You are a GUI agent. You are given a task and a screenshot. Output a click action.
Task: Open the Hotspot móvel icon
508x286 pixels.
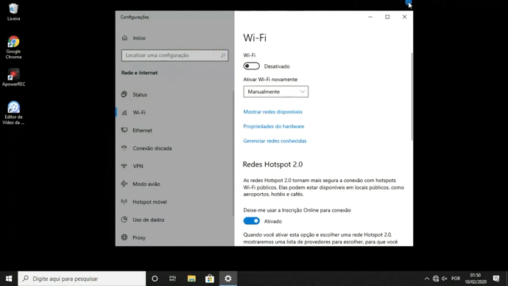(x=124, y=201)
